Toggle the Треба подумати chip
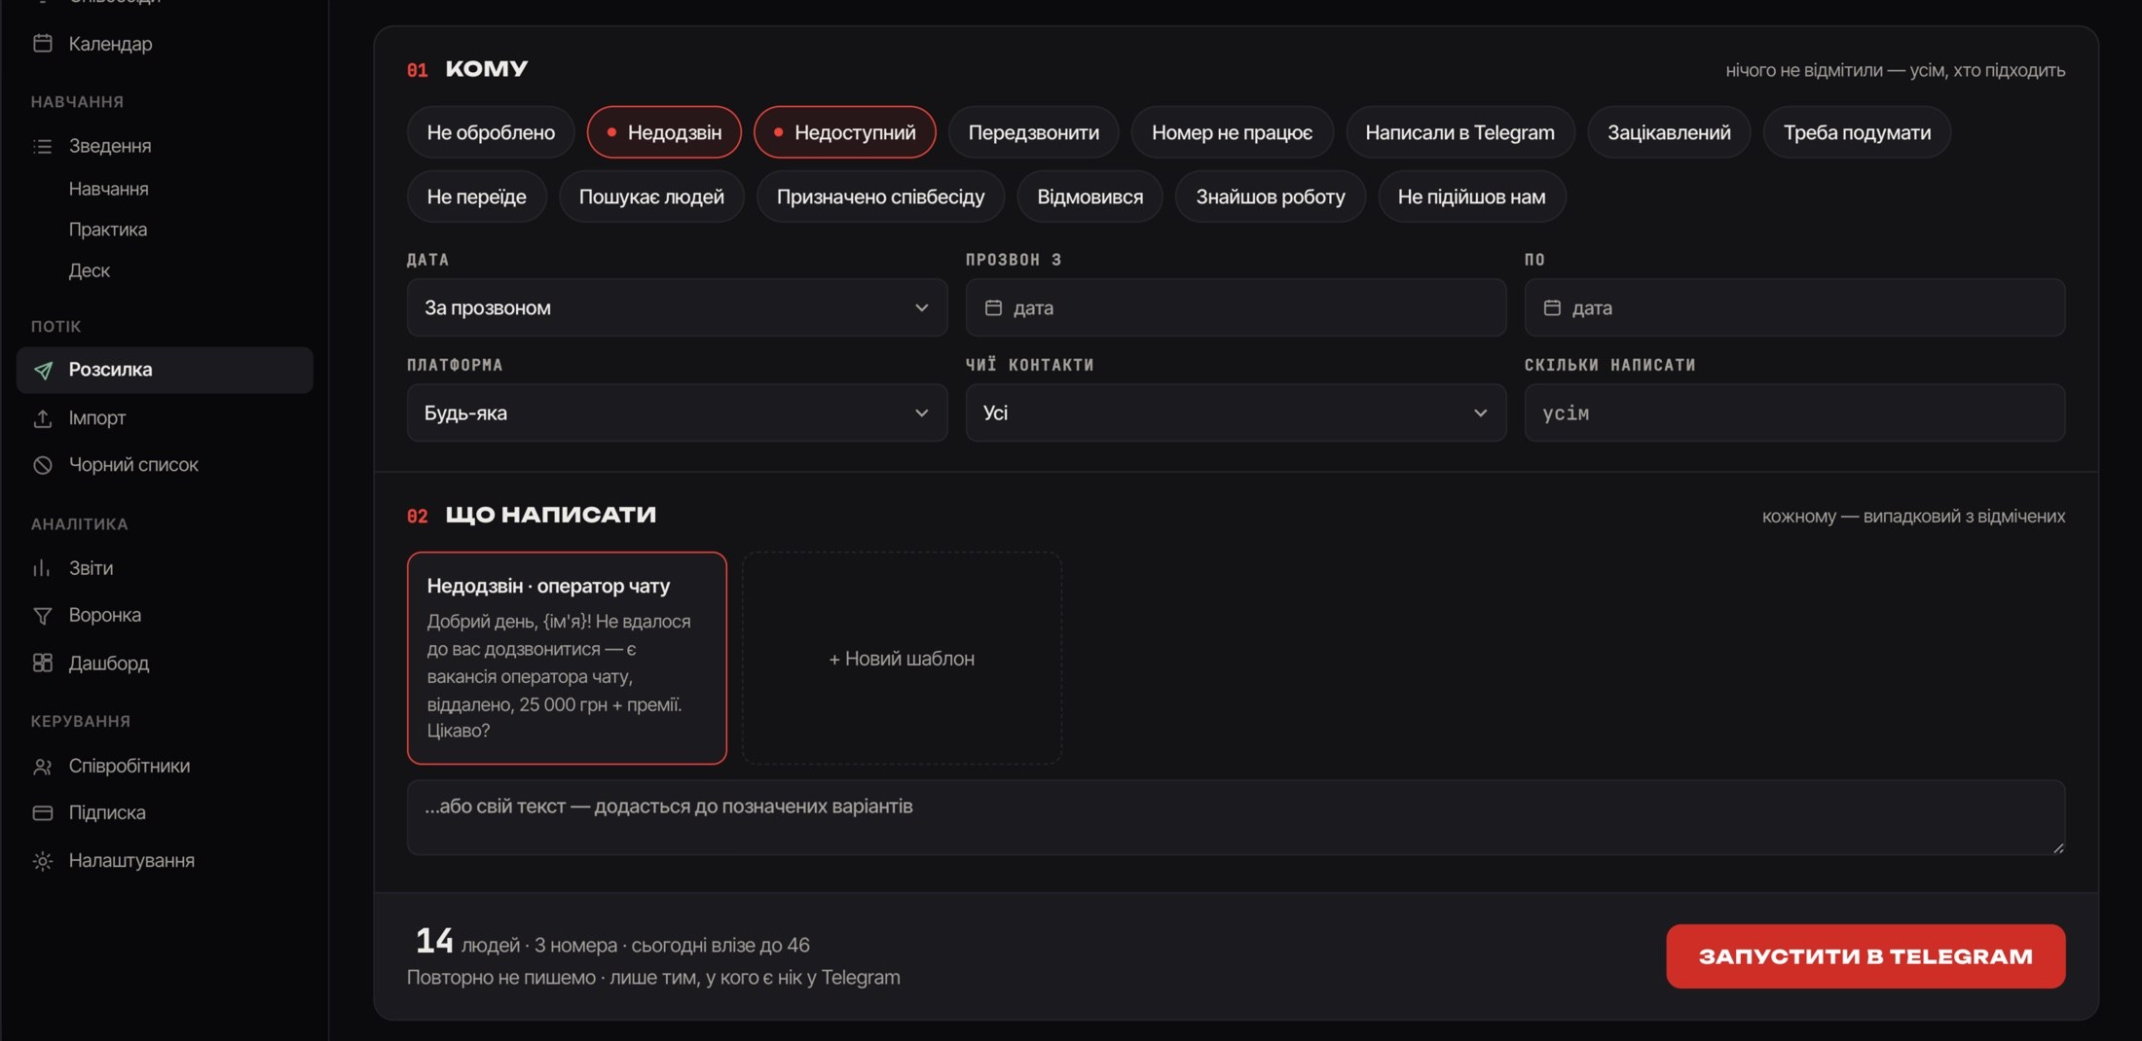 (x=1857, y=132)
